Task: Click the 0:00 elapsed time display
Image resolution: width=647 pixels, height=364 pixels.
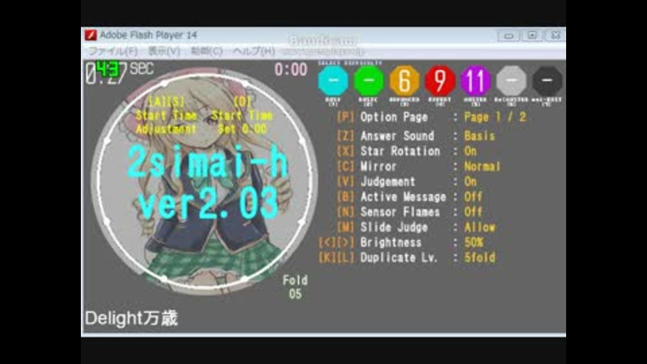Action: click(291, 69)
